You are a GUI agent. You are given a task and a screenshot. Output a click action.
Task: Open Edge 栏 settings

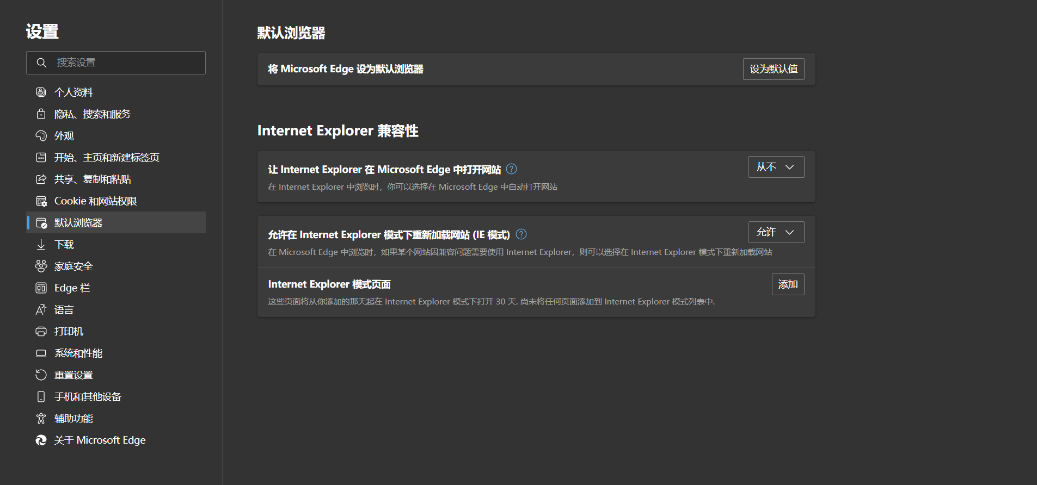tap(116, 288)
